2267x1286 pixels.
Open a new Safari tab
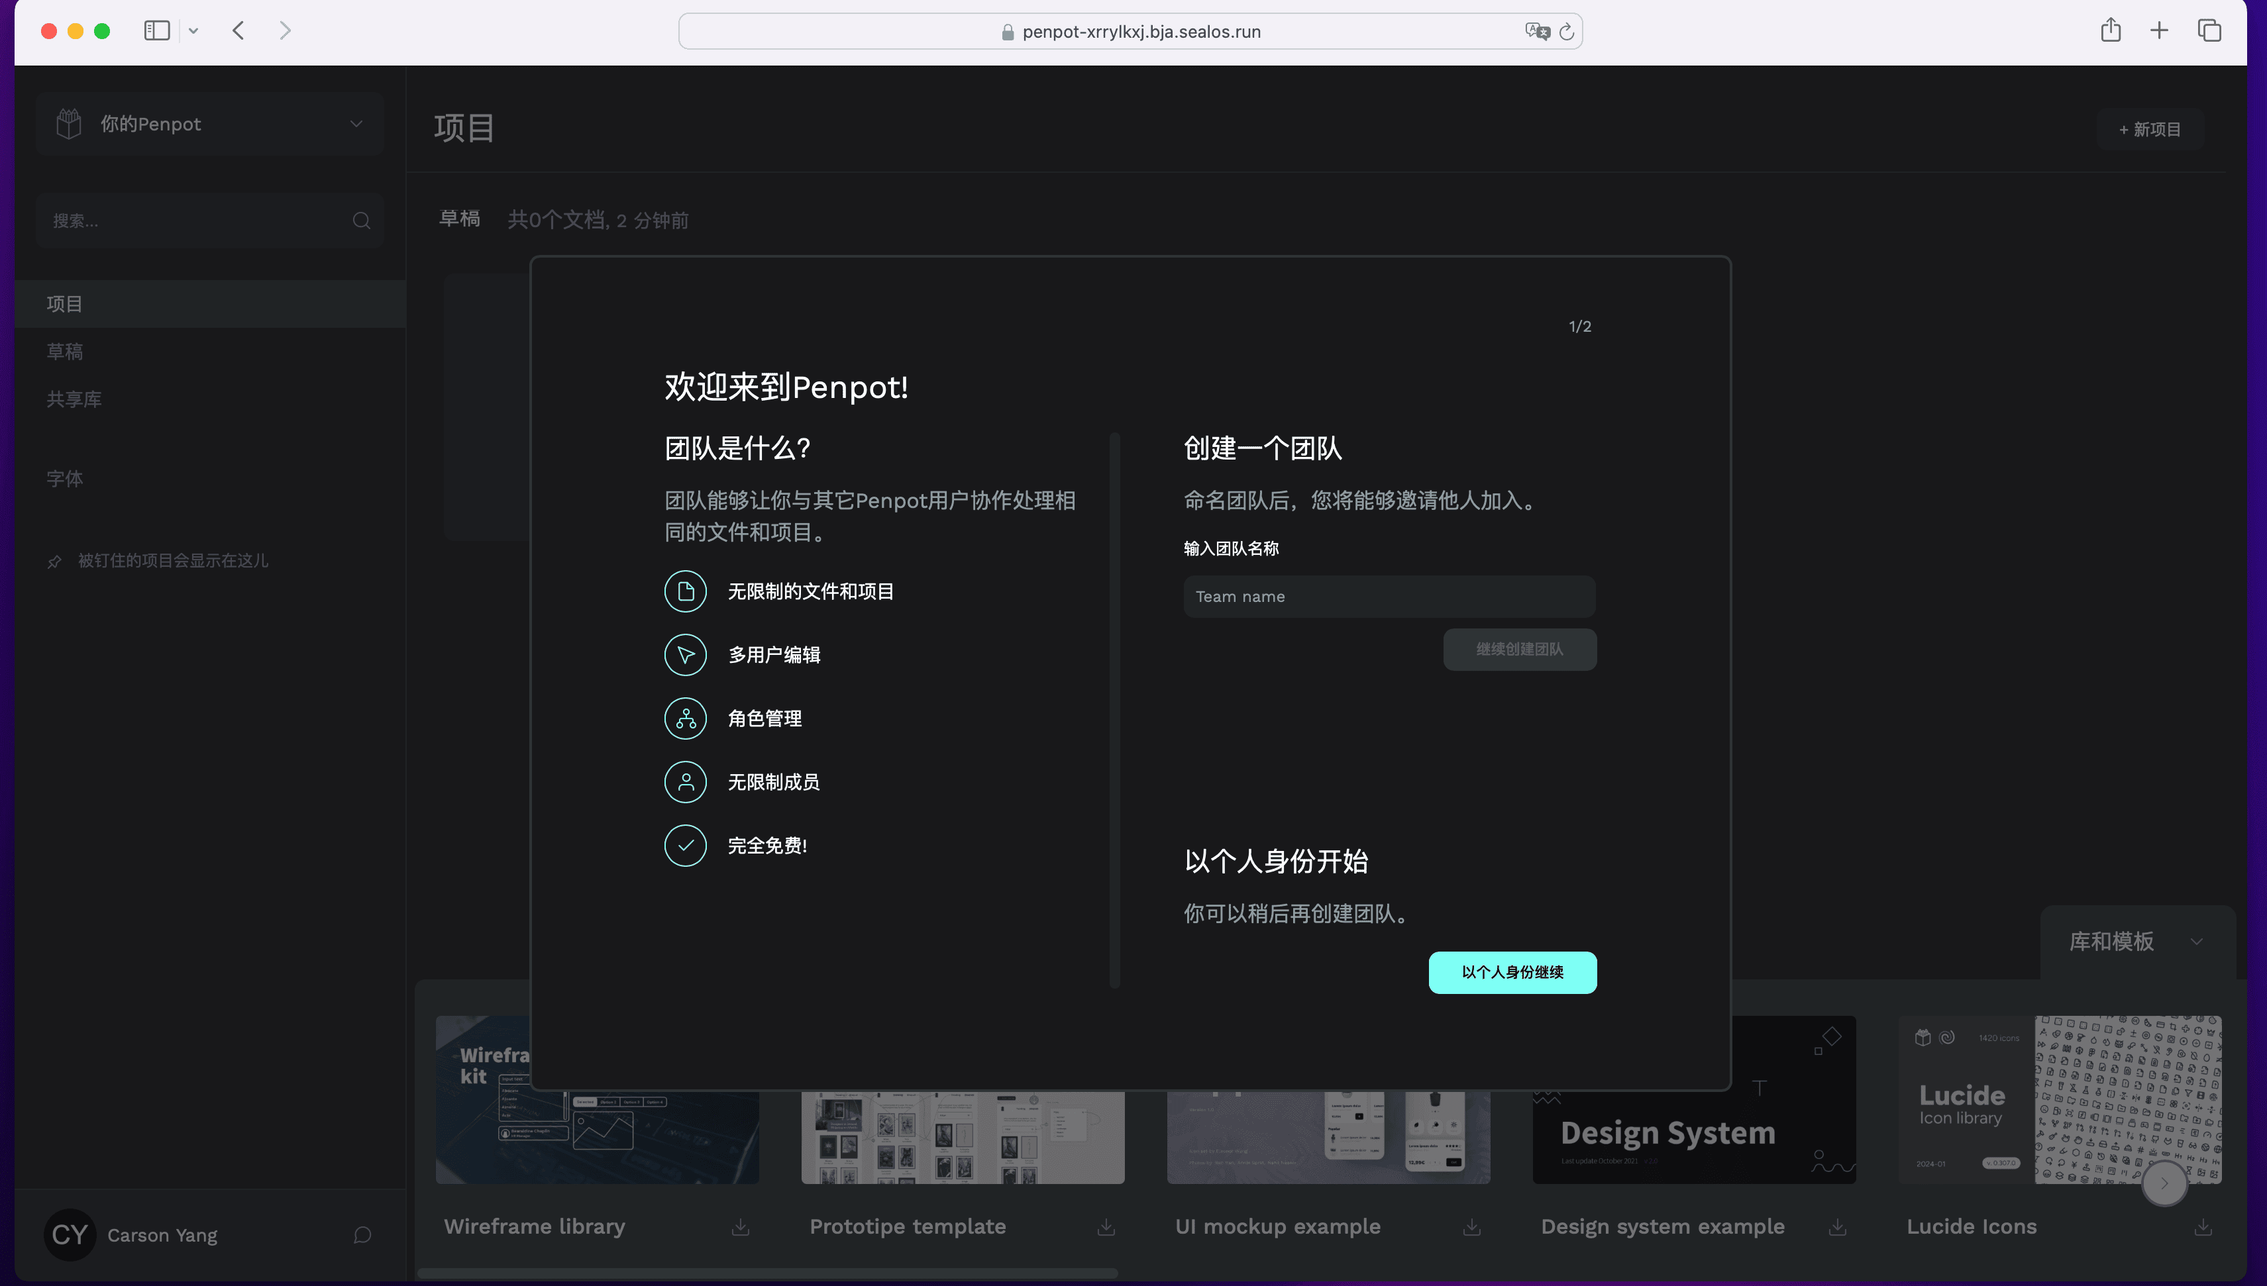2159,31
